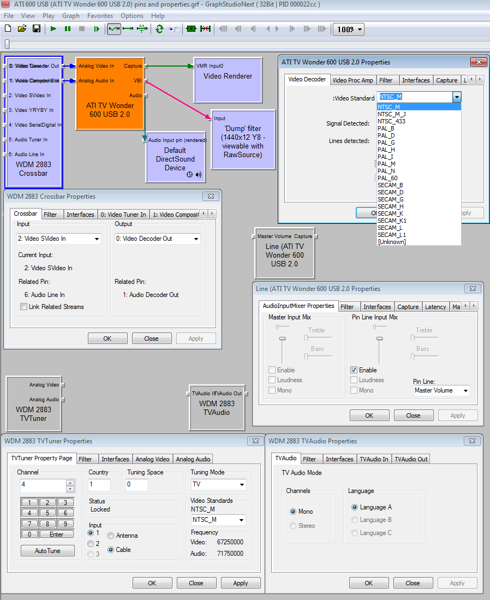Screen dimensions: 490x600
Task: Collapse the Video Standard combo box arrow
Action: coord(457,97)
